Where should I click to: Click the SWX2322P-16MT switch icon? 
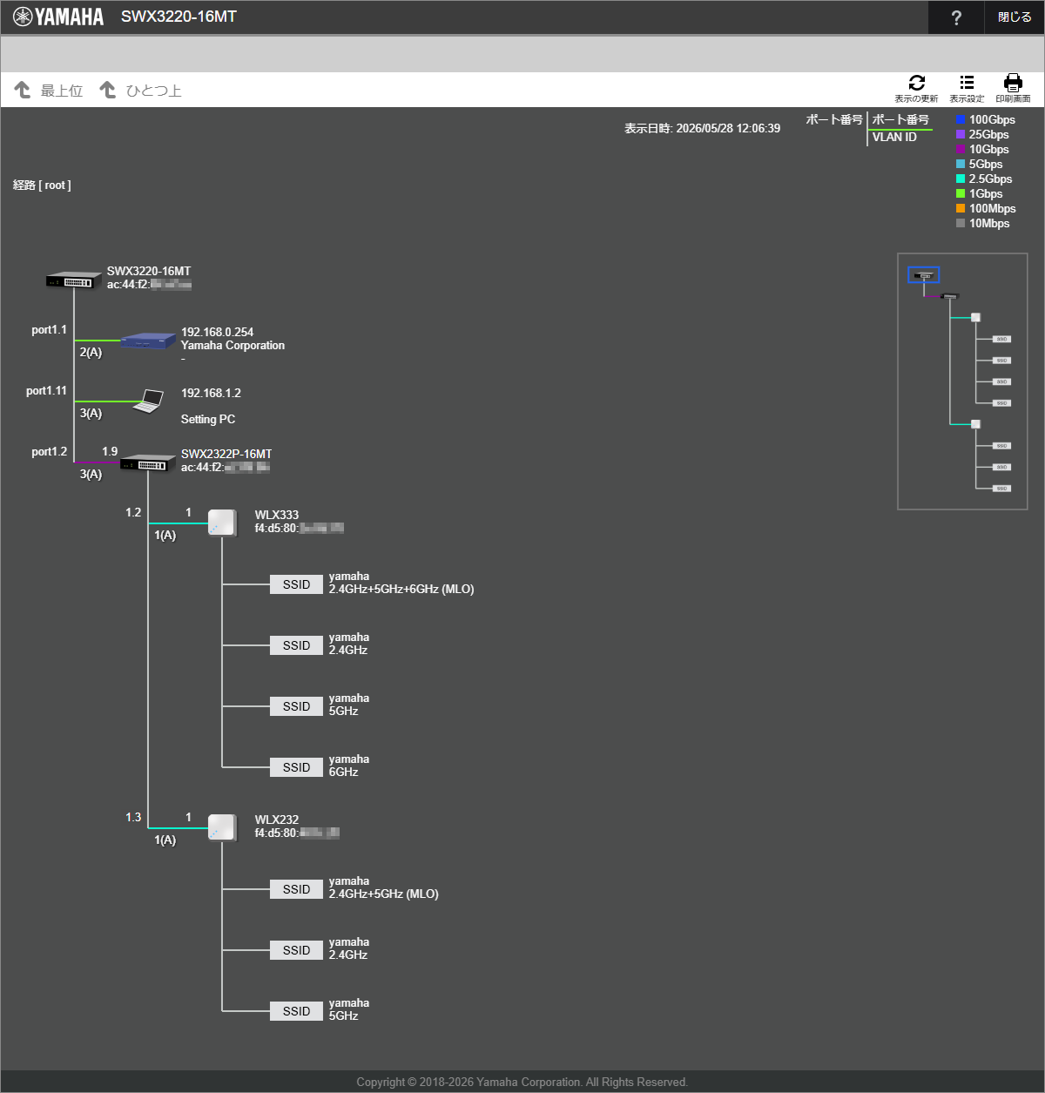pyautogui.click(x=148, y=462)
